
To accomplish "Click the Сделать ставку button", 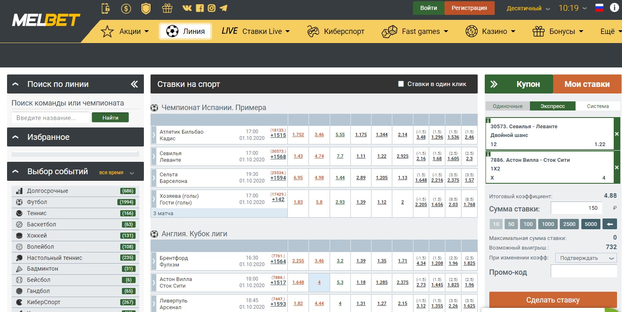I will point(553,300).
